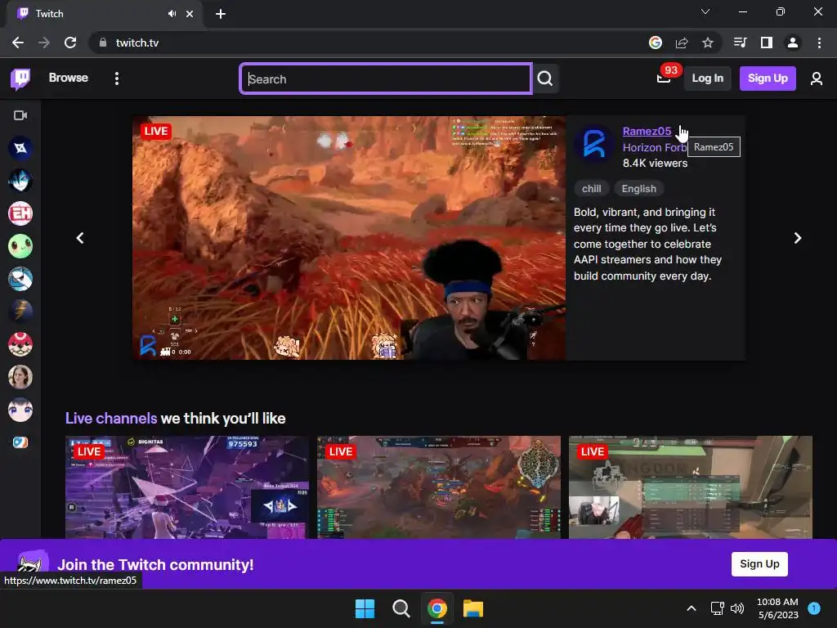Screen dimensions: 837x628
Task: Play the featured Ramez05 live stream
Action: coord(349,238)
